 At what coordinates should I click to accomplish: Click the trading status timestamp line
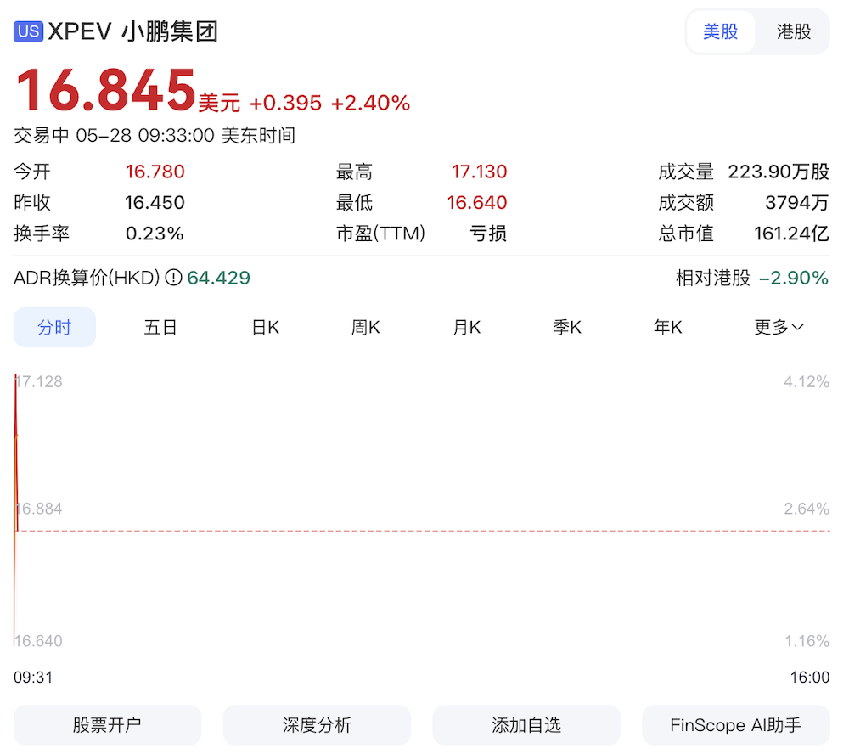tap(155, 135)
